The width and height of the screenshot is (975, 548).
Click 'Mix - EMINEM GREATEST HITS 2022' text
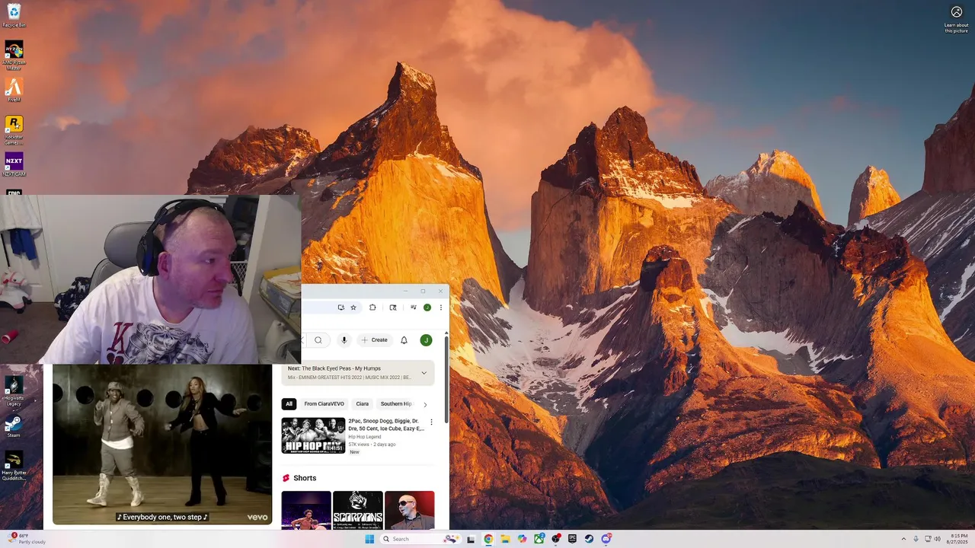(x=349, y=378)
